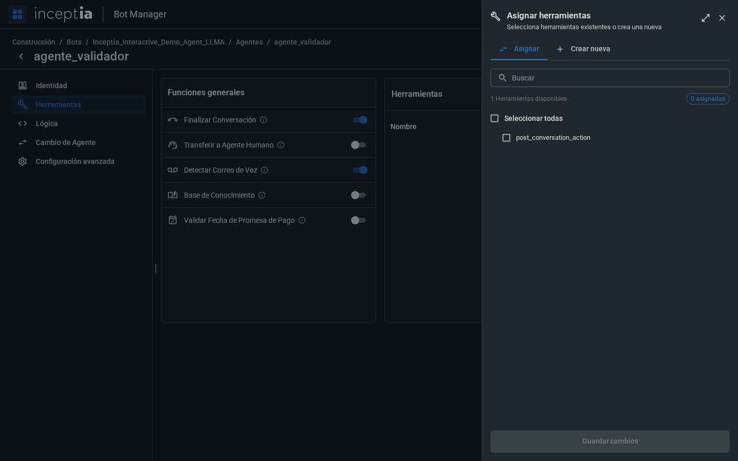Switch to the Asignar tab

coord(519,49)
